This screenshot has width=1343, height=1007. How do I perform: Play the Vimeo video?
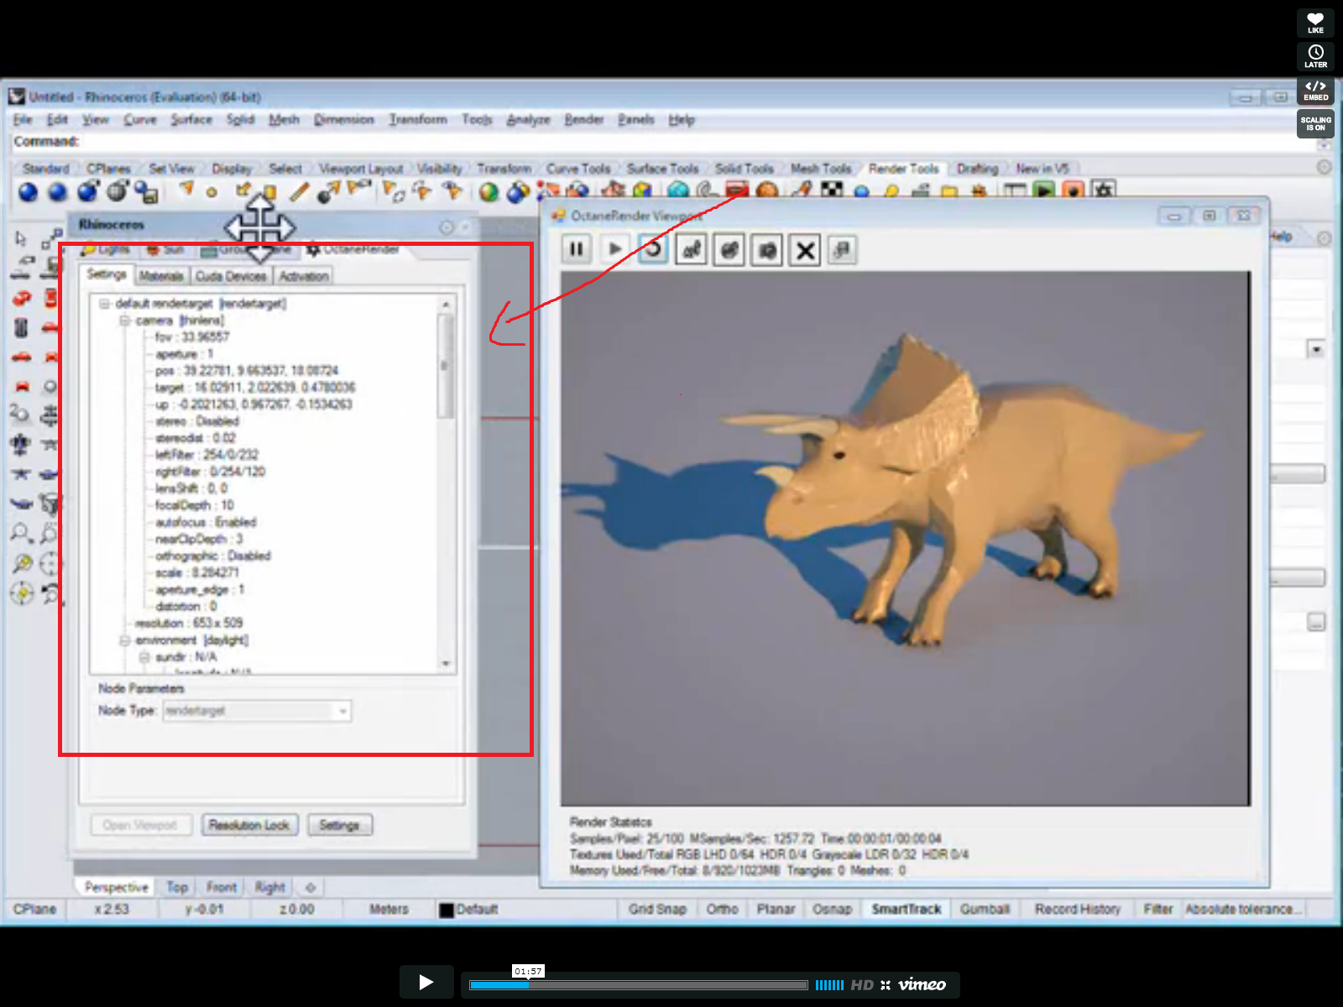tap(426, 982)
